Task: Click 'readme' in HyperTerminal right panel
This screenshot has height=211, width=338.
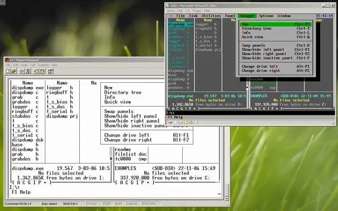Action: pos(123,149)
